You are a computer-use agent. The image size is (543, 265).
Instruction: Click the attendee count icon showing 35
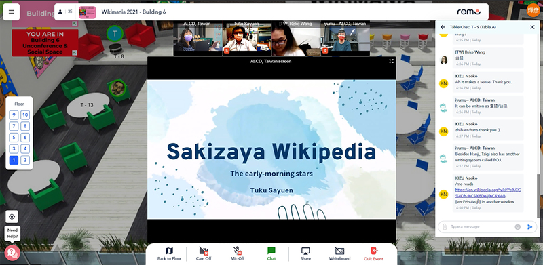(x=65, y=12)
